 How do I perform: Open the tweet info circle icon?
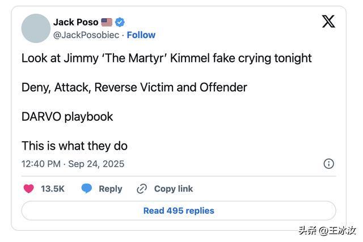pos(328,164)
